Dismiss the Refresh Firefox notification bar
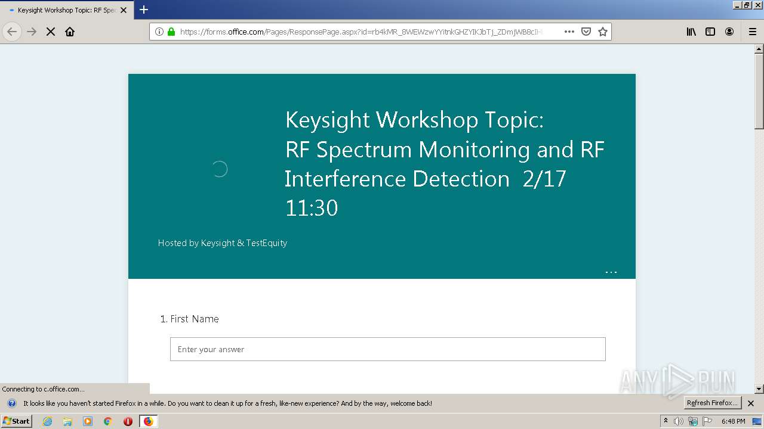 click(x=751, y=403)
